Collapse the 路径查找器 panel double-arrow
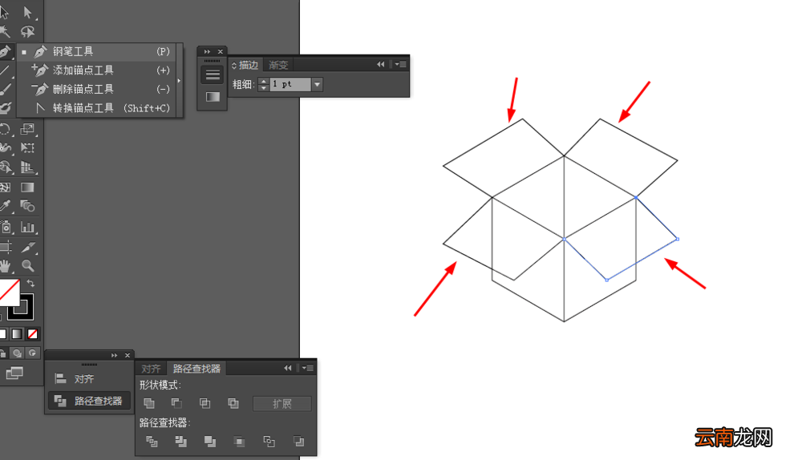This screenshot has width=802, height=460. point(288,368)
